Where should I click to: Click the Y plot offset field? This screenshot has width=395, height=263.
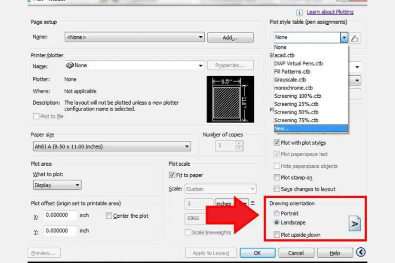point(60,231)
